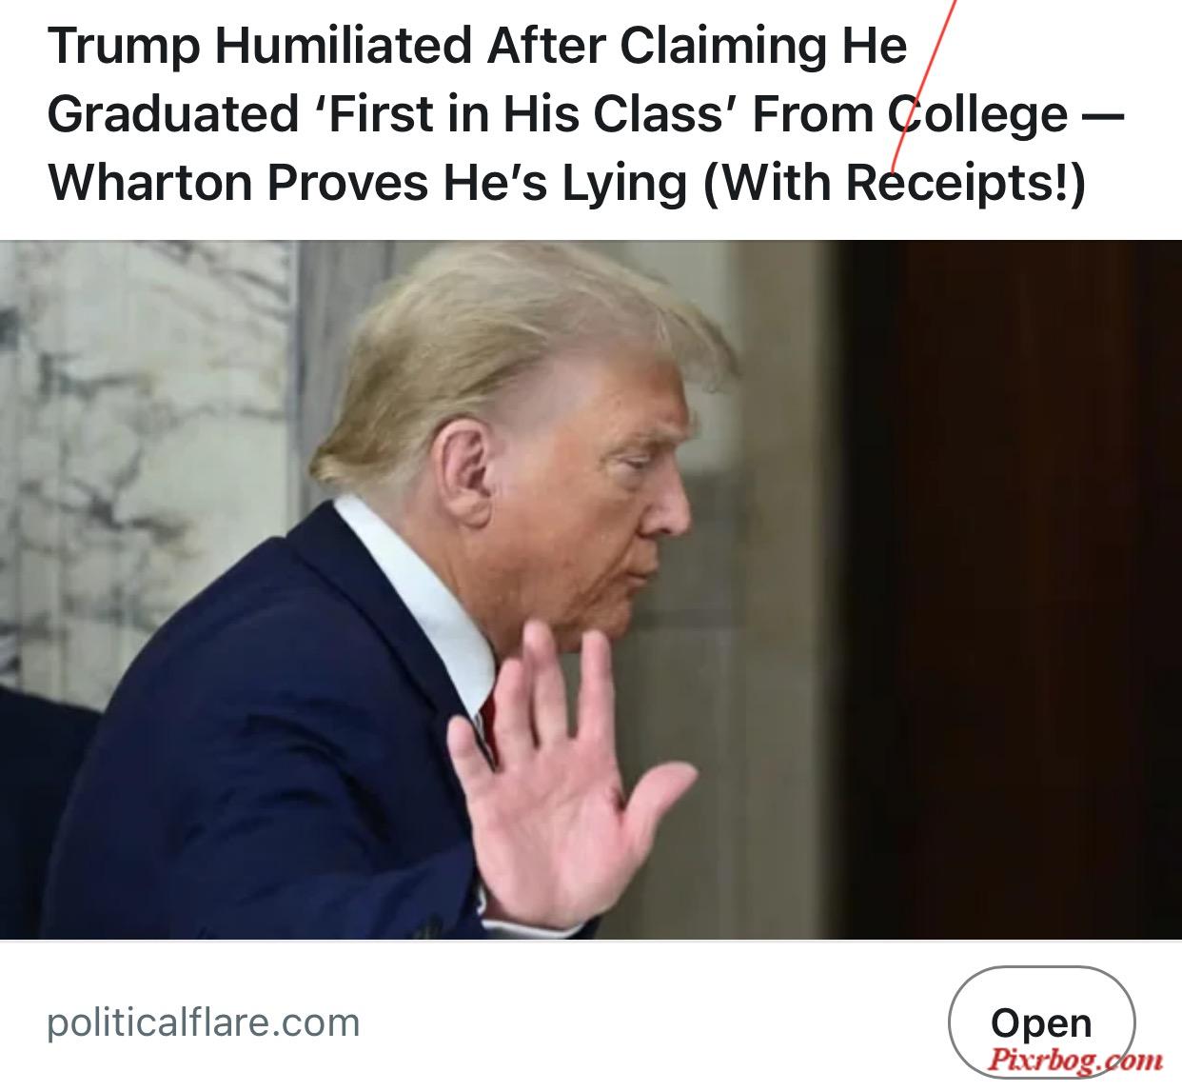Select the Pixrbog.com watermark logo
Image resolution: width=1182 pixels, height=1091 pixels.
[x=1074, y=1060]
